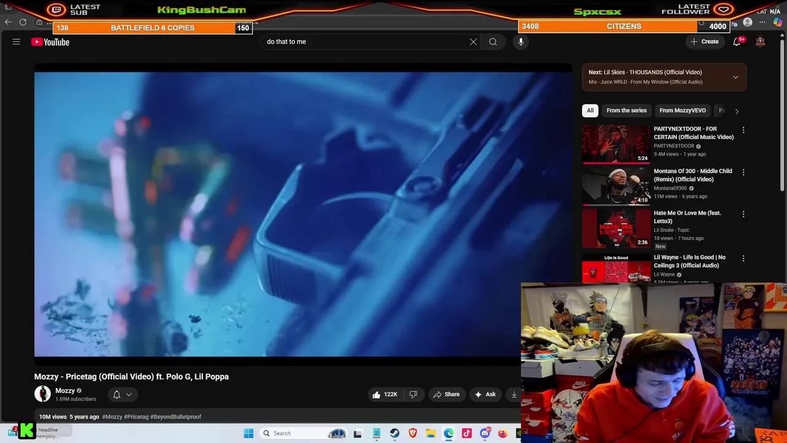The height and width of the screenshot is (443, 787).
Task: Open the #Pricetag hashtag link
Action: point(136,417)
